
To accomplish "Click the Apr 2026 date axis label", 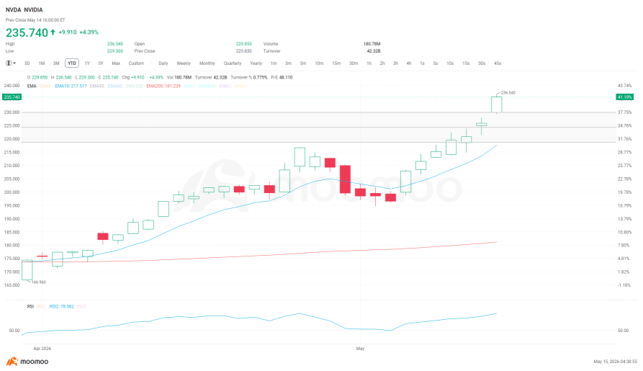I will (42, 349).
